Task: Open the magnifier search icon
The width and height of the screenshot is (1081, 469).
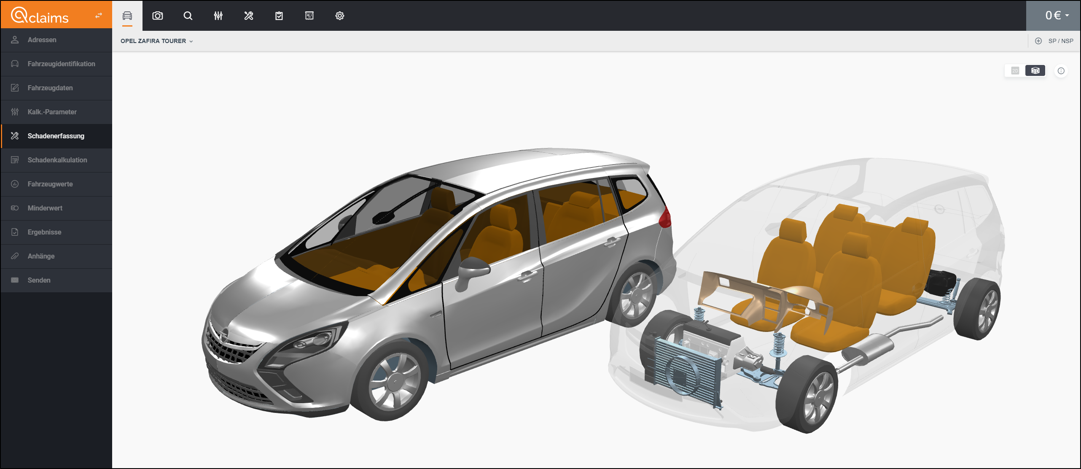Action: [x=188, y=16]
